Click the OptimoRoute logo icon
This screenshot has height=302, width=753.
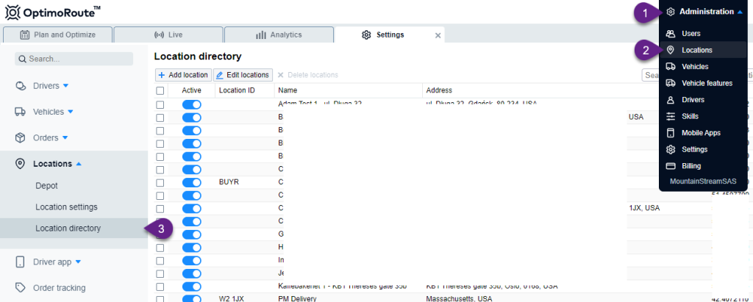(x=13, y=12)
